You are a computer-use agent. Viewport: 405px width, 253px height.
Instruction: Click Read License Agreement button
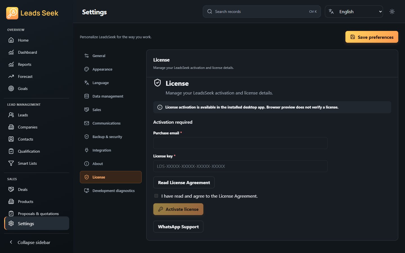[x=184, y=182]
